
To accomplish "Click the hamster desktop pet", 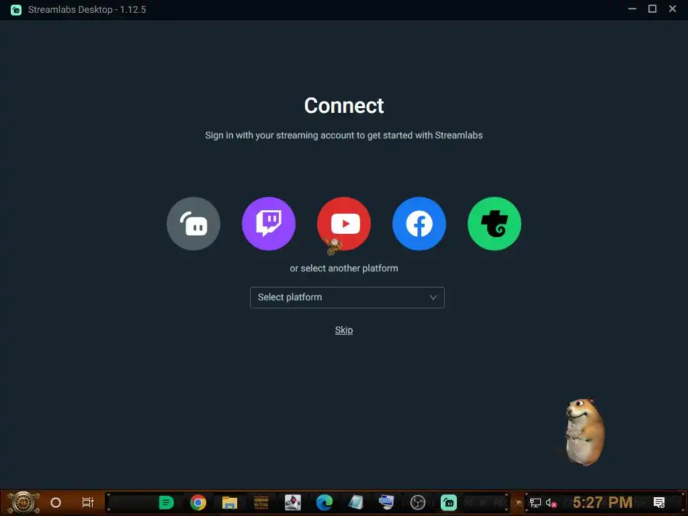I will (x=585, y=431).
